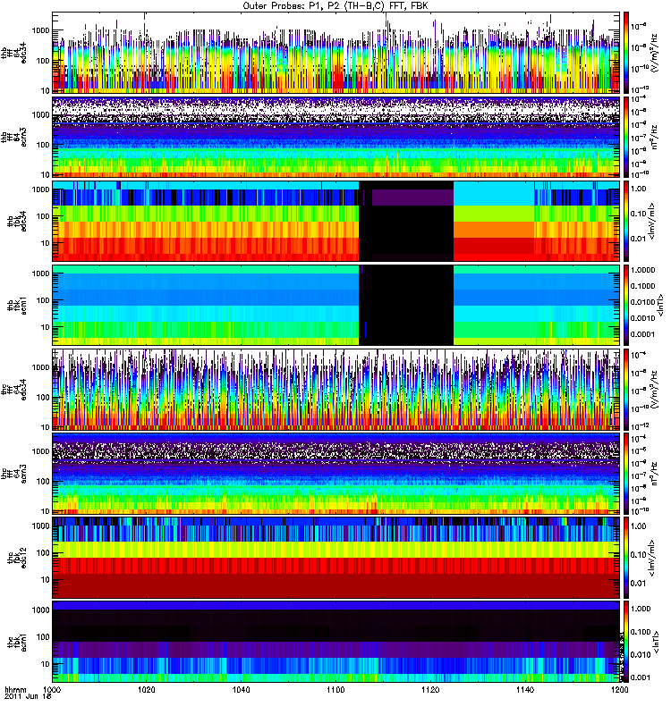The width and height of the screenshot is (671, 715).
Task: Click the "thb fft 64 edc34" axis label
Action: [18, 52]
